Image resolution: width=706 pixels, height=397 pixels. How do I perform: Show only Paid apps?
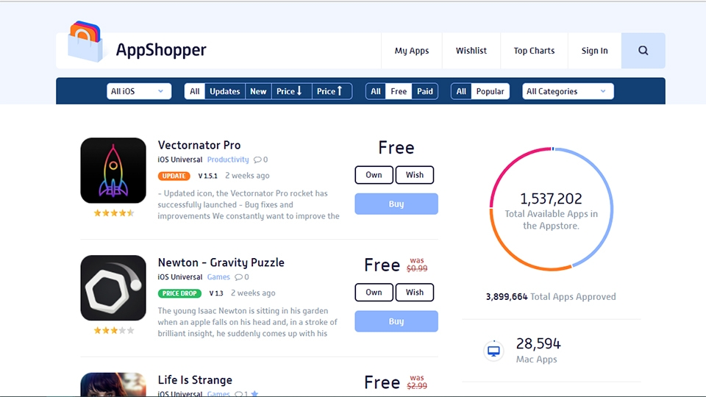click(424, 91)
